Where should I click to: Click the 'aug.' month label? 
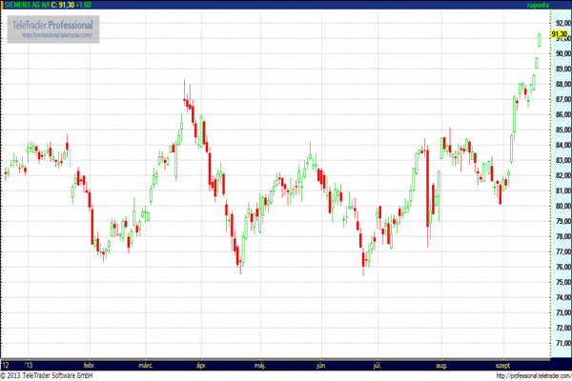pyautogui.click(x=440, y=365)
